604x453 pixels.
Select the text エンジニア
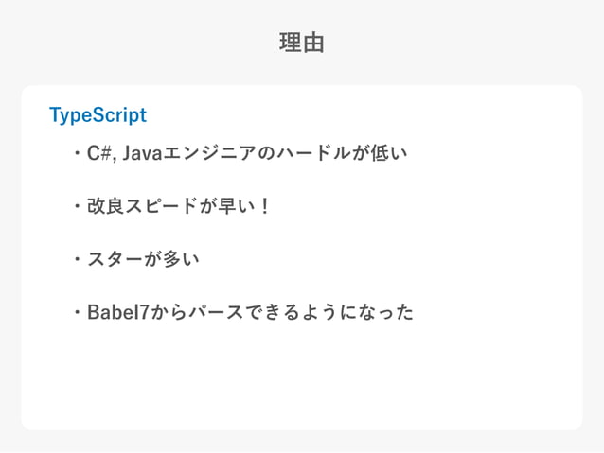(209, 153)
